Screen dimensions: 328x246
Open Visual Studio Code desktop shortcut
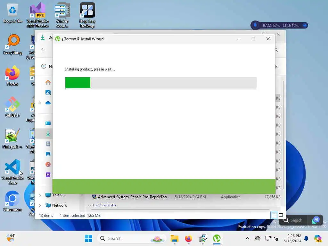click(12, 172)
